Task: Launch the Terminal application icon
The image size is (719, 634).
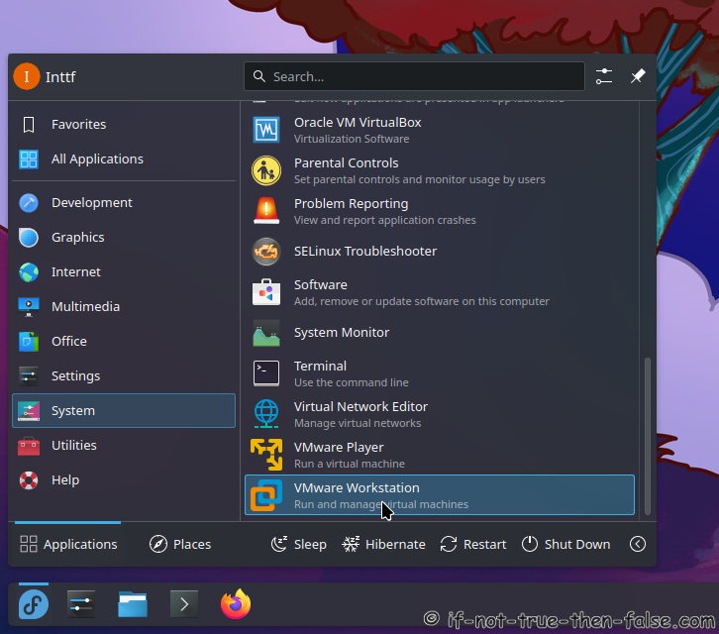Action: point(266,373)
